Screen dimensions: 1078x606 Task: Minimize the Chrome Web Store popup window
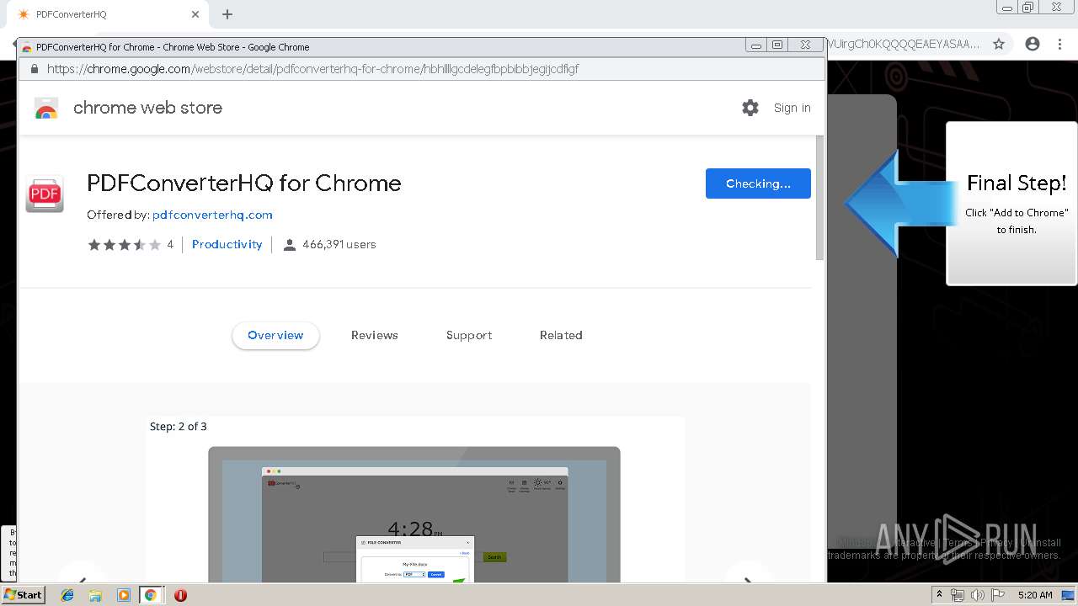[x=755, y=45]
